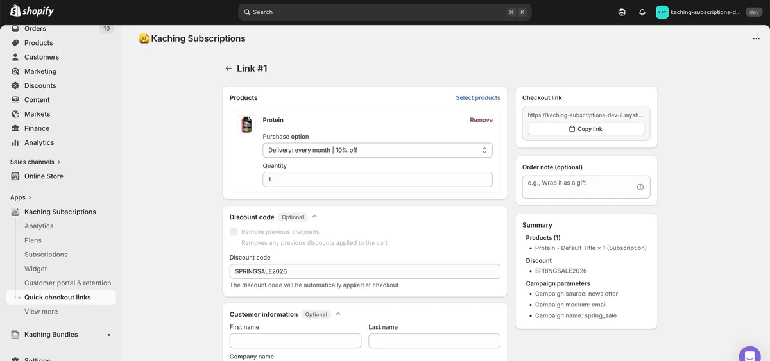Click the Protein product thumbnail

click(x=246, y=124)
